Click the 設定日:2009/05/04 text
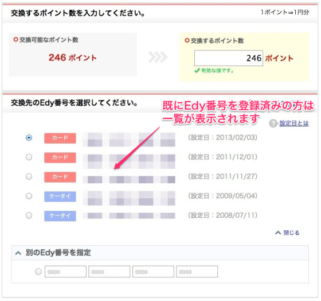This screenshot has width=321, height=301. click(x=223, y=196)
